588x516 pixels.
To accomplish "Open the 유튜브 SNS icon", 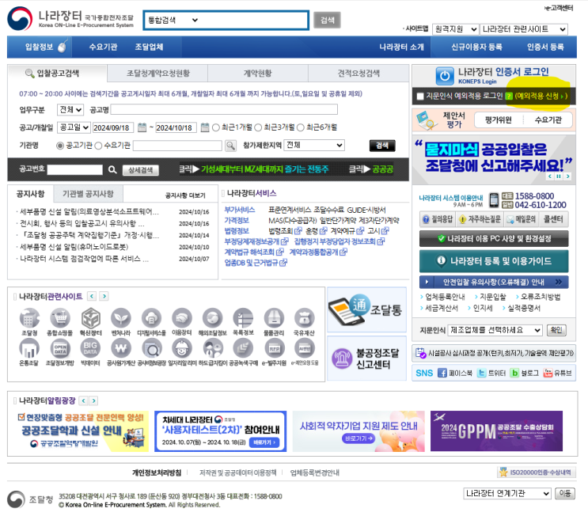I will click(x=548, y=373).
